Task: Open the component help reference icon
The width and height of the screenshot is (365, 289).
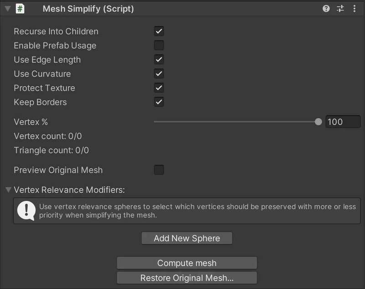Action: click(326, 9)
